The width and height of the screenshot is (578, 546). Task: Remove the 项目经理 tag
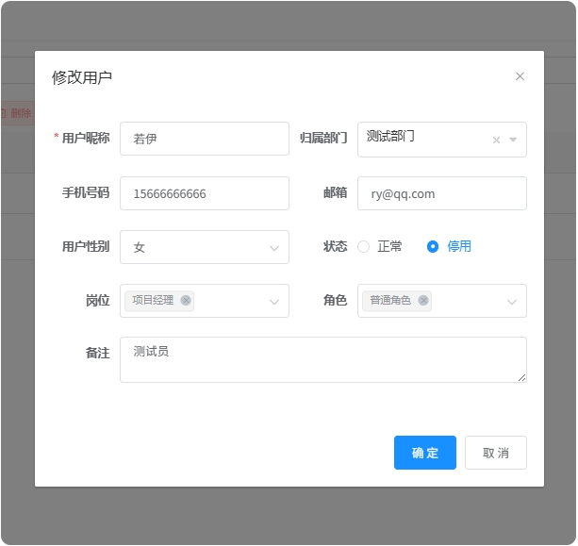tap(186, 301)
